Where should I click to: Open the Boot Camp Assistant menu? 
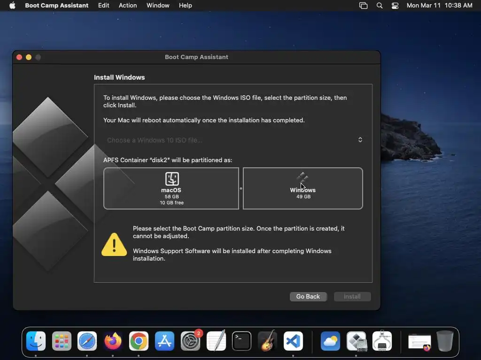56,6
